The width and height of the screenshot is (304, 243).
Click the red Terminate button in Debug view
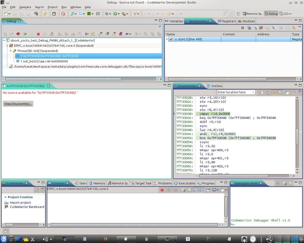[38, 34]
